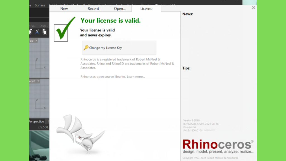Click the Commercial license type text
This screenshot has width=286, height=161.
190,127
